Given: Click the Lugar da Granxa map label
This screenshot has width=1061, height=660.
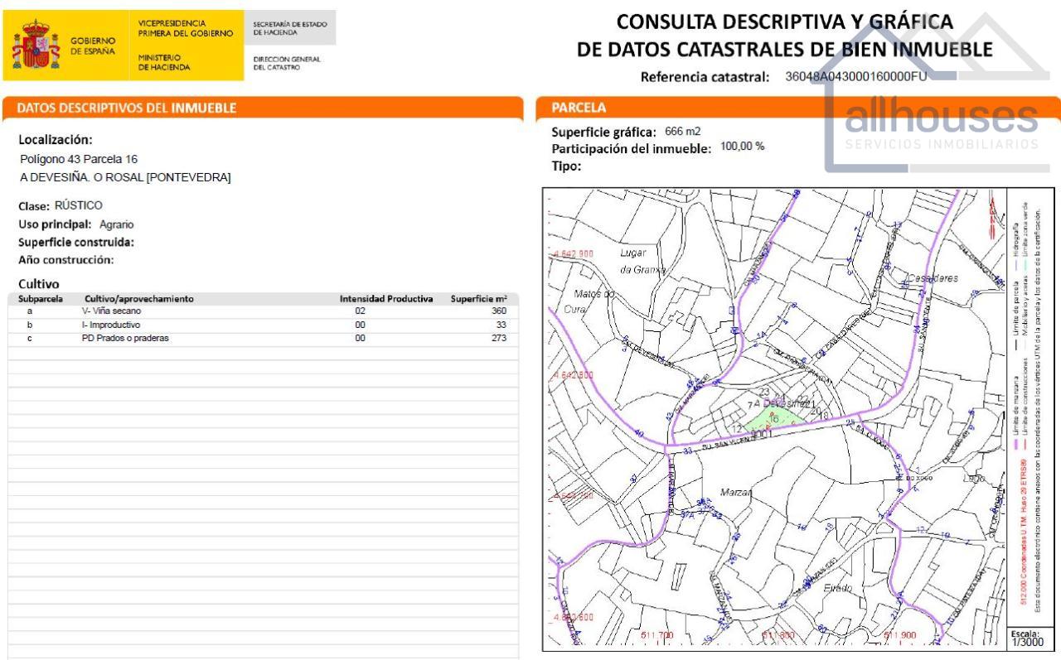Looking at the screenshot, I should point(642,261).
